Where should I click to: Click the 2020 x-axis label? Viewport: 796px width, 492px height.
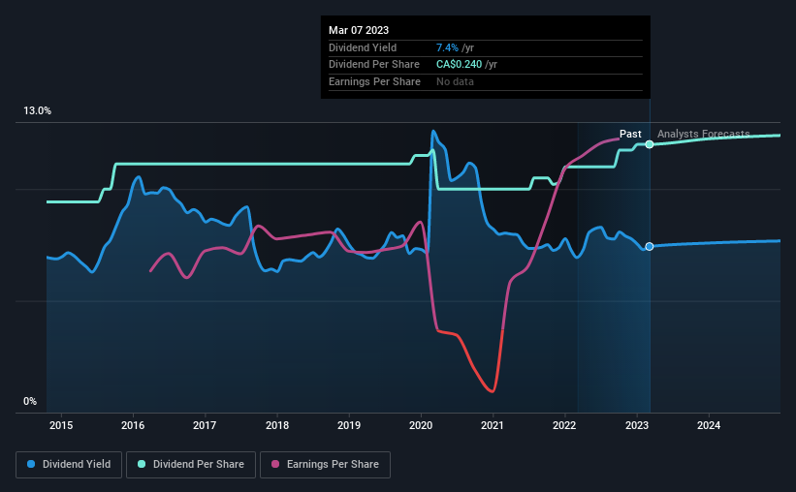coord(421,425)
